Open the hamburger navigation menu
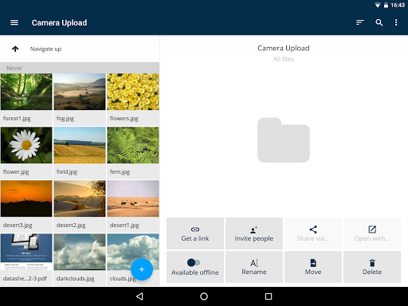The height and width of the screenshot is (306, 408). (x=14, y=22)
